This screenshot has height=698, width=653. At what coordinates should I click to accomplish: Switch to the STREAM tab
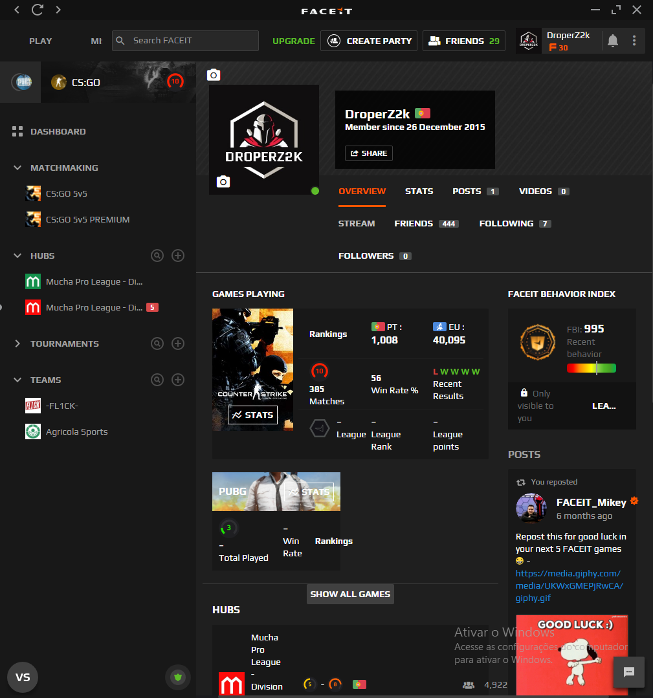(x=357, y=223)
